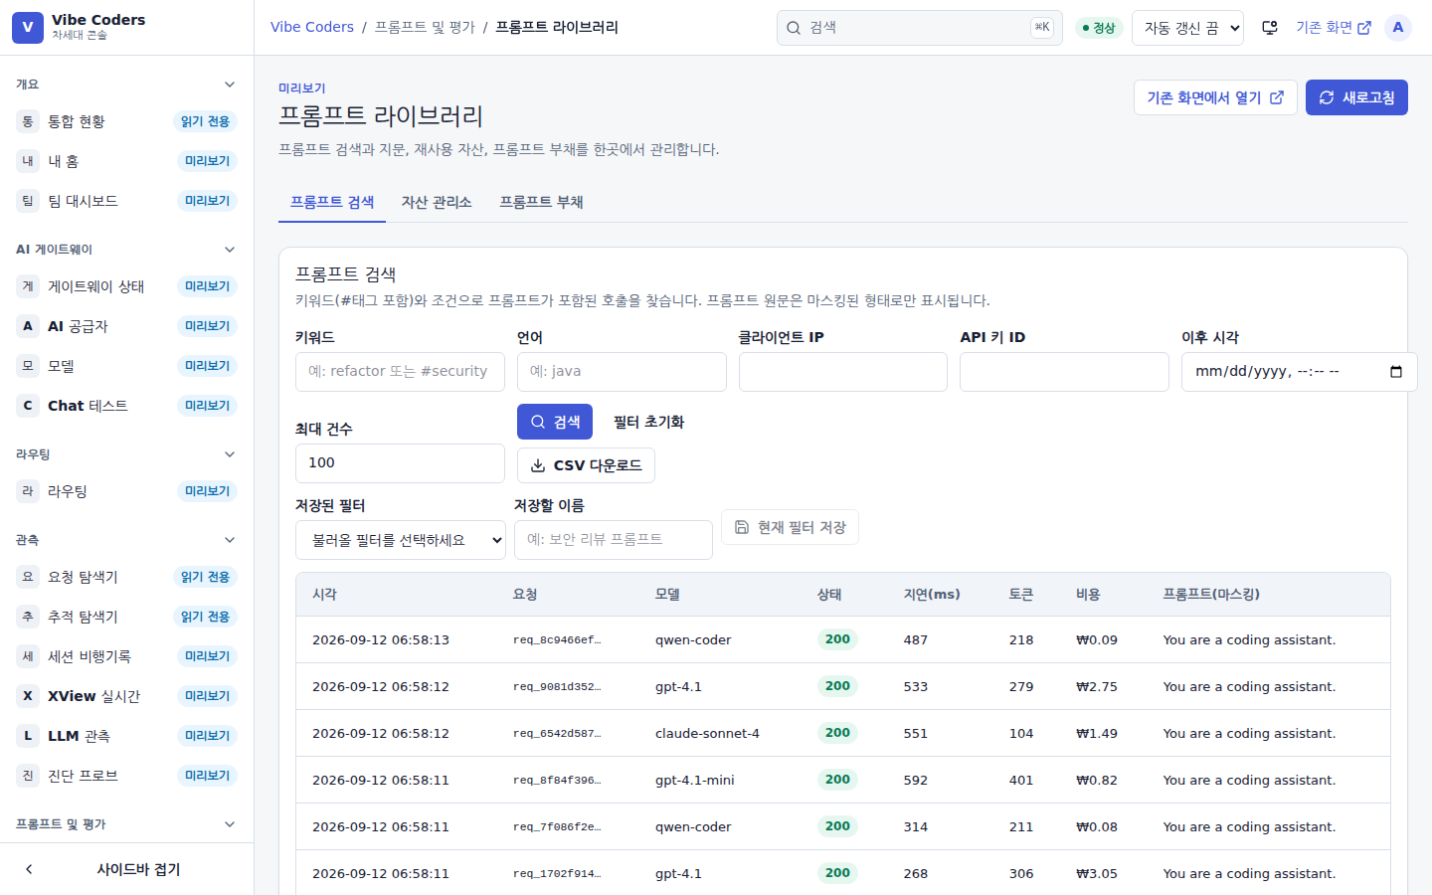Click the calendar icon in 이후 시각 field
Screen dimensions: 1432x895
[1396, 372]
